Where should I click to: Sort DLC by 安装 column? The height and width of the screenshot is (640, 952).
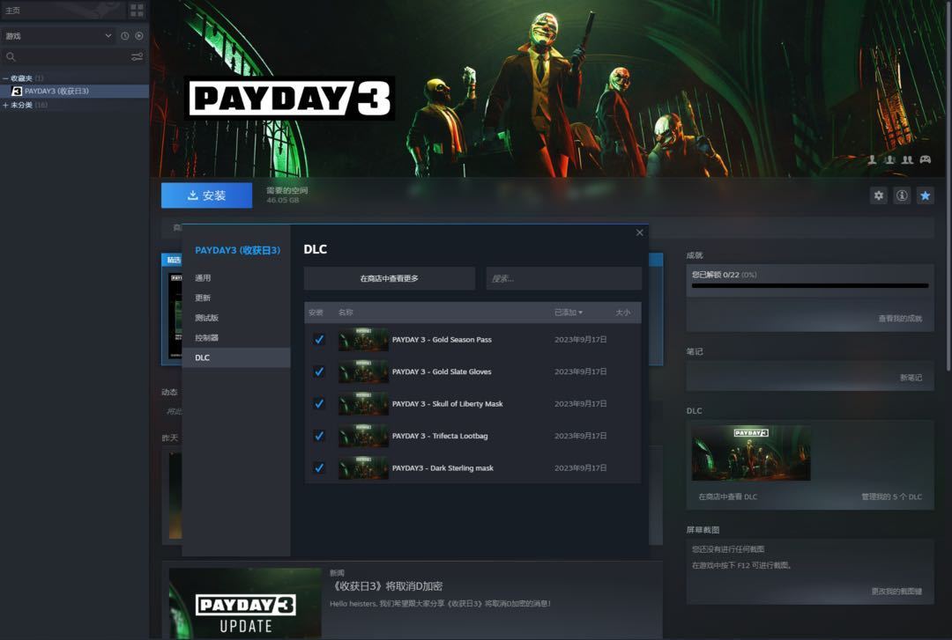[316, 313]
